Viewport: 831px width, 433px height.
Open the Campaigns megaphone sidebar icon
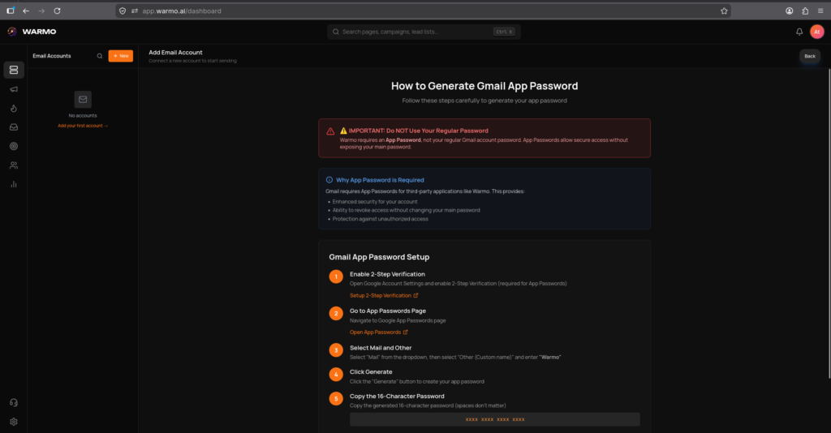click(x=14, y=89)
